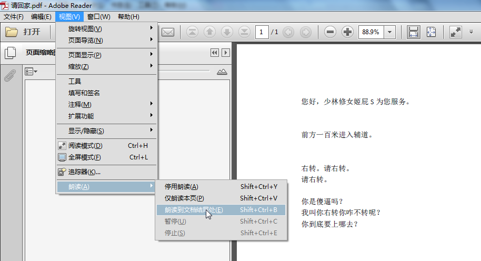Expand the 注释(M) submenu
Image resolution: width=481 pixels, height=261 pixels.
click(106, 105)
